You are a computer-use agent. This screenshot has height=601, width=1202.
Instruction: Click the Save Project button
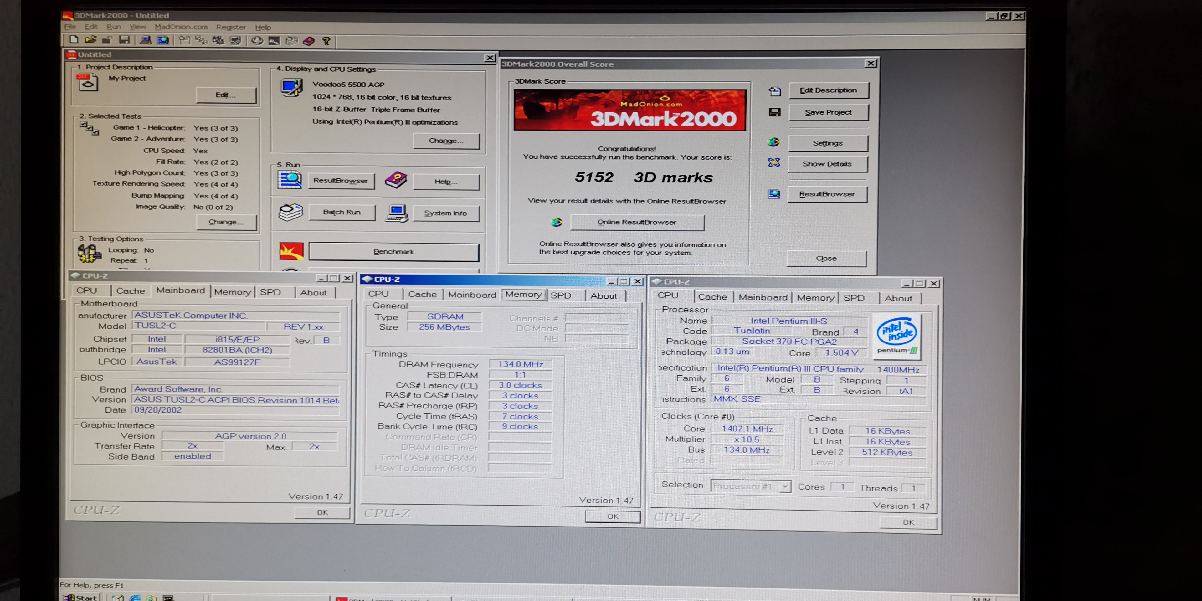(x=828, y=112)
